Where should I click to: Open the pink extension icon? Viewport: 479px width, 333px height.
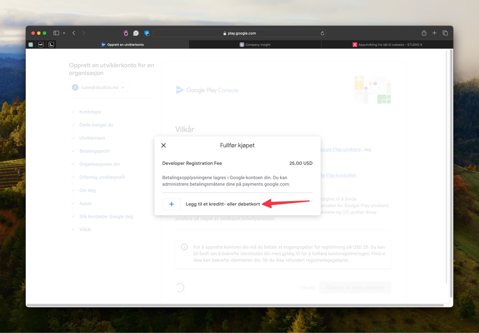point(126,33)
